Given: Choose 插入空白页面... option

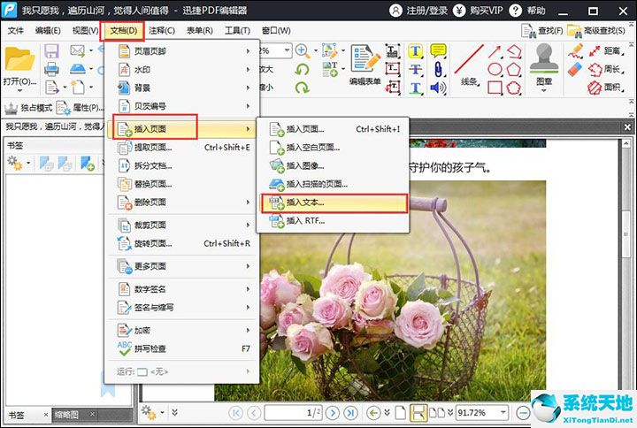Looking at the screenshot, I should 334,148.
